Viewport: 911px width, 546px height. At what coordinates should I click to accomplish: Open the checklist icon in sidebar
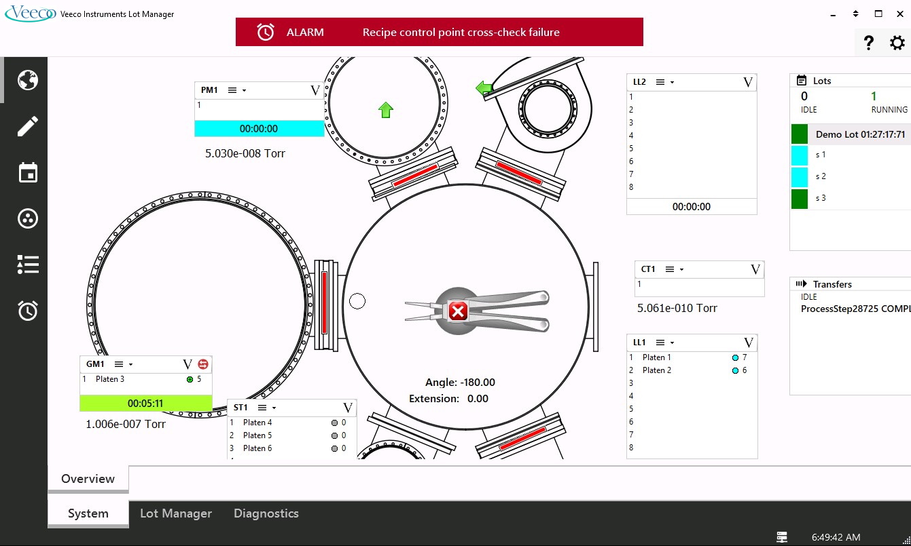tap(28, 265)
